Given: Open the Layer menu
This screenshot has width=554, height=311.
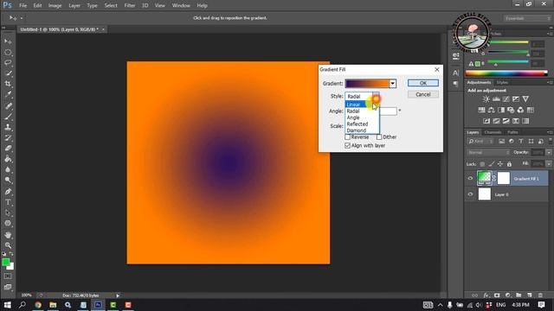Looking at the screenshot, I should coord(74,6).
